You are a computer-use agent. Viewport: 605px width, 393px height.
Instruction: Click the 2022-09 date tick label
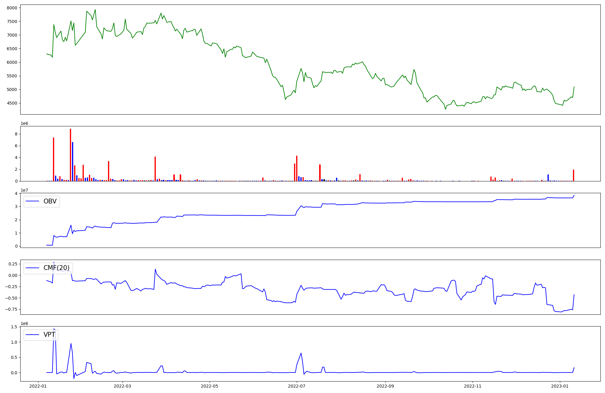click(x=385, y=386)
